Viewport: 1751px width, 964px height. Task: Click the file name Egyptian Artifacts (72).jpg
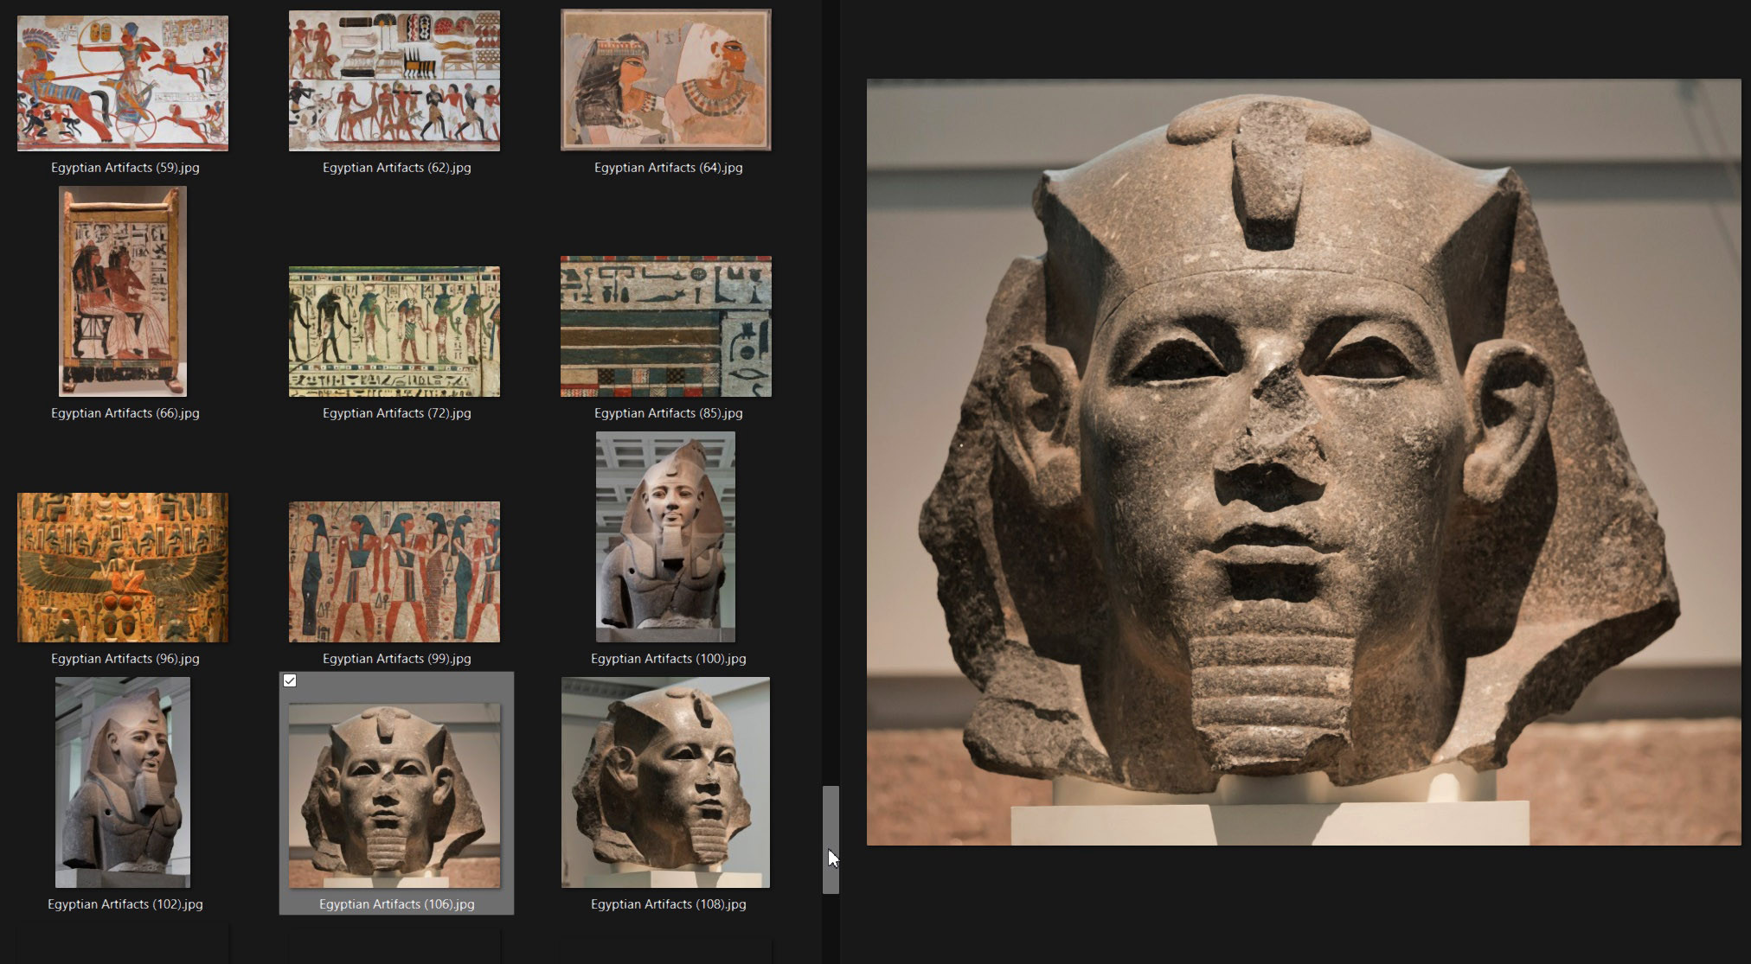tap(397, 413)
